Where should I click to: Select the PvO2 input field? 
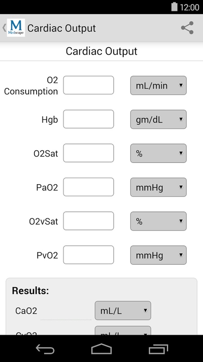88,255
